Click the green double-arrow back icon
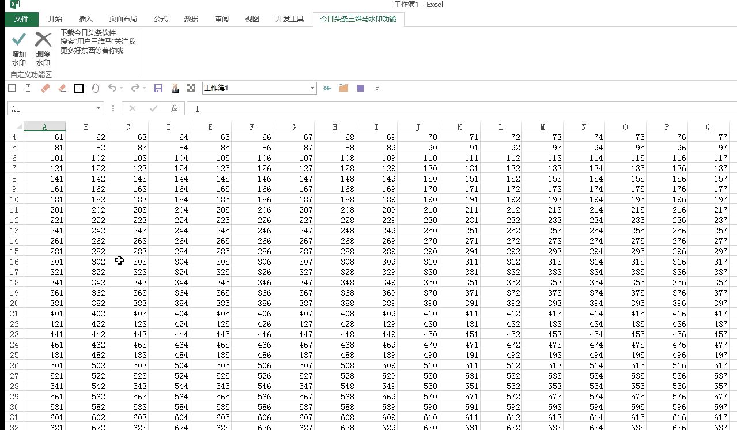This screenshot has width=737, height=430. tap(327, 88)
